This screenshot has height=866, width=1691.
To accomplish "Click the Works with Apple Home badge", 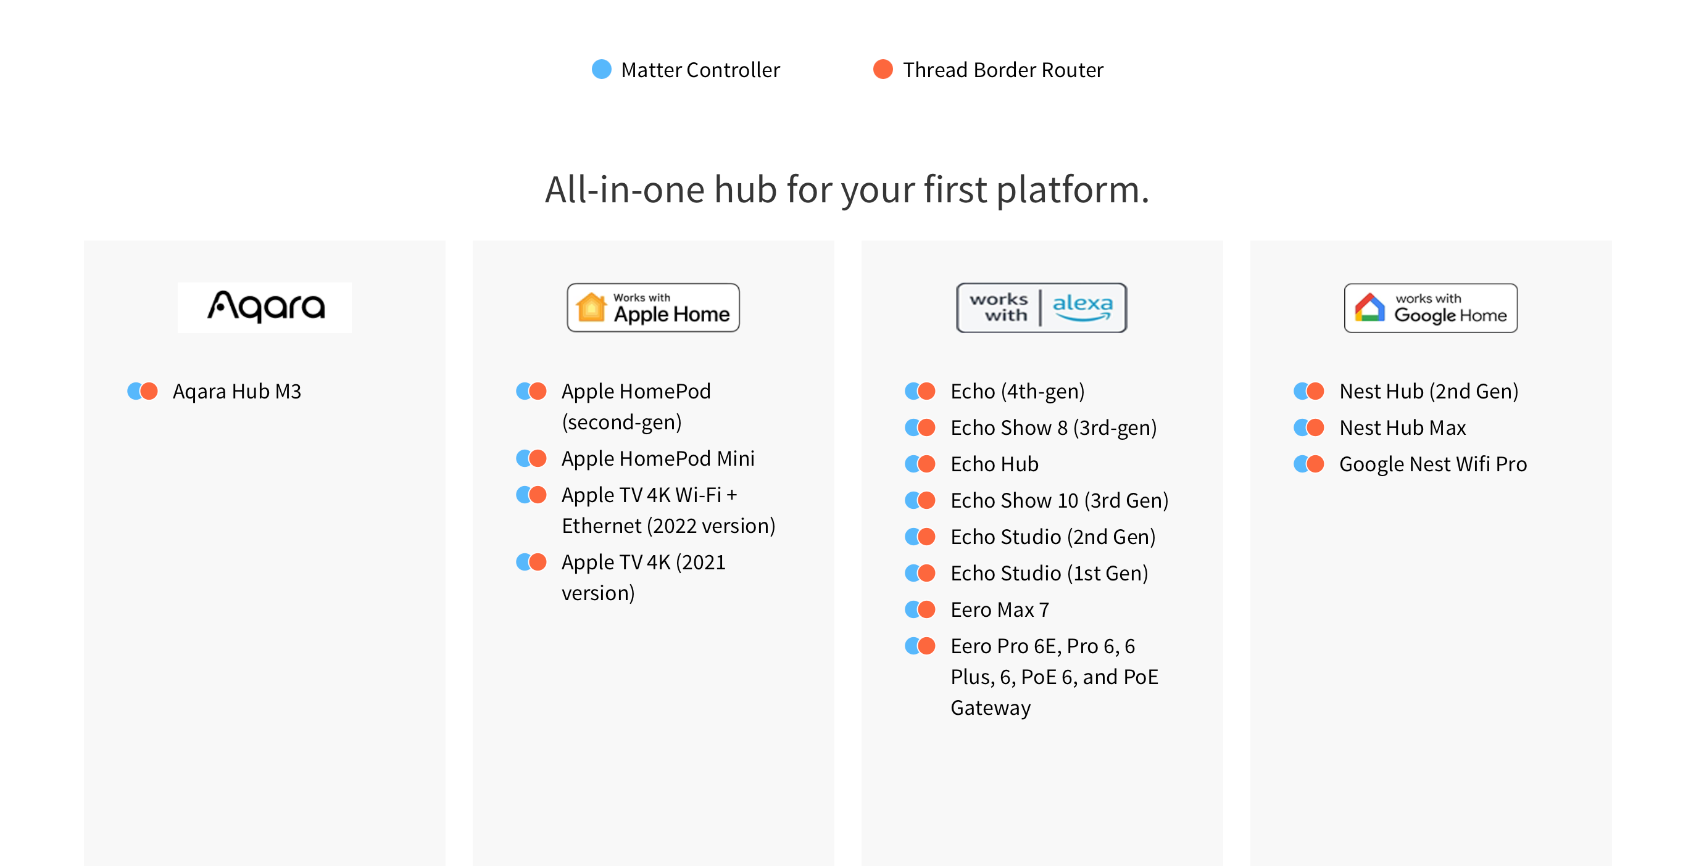I will tap(653, 307).
